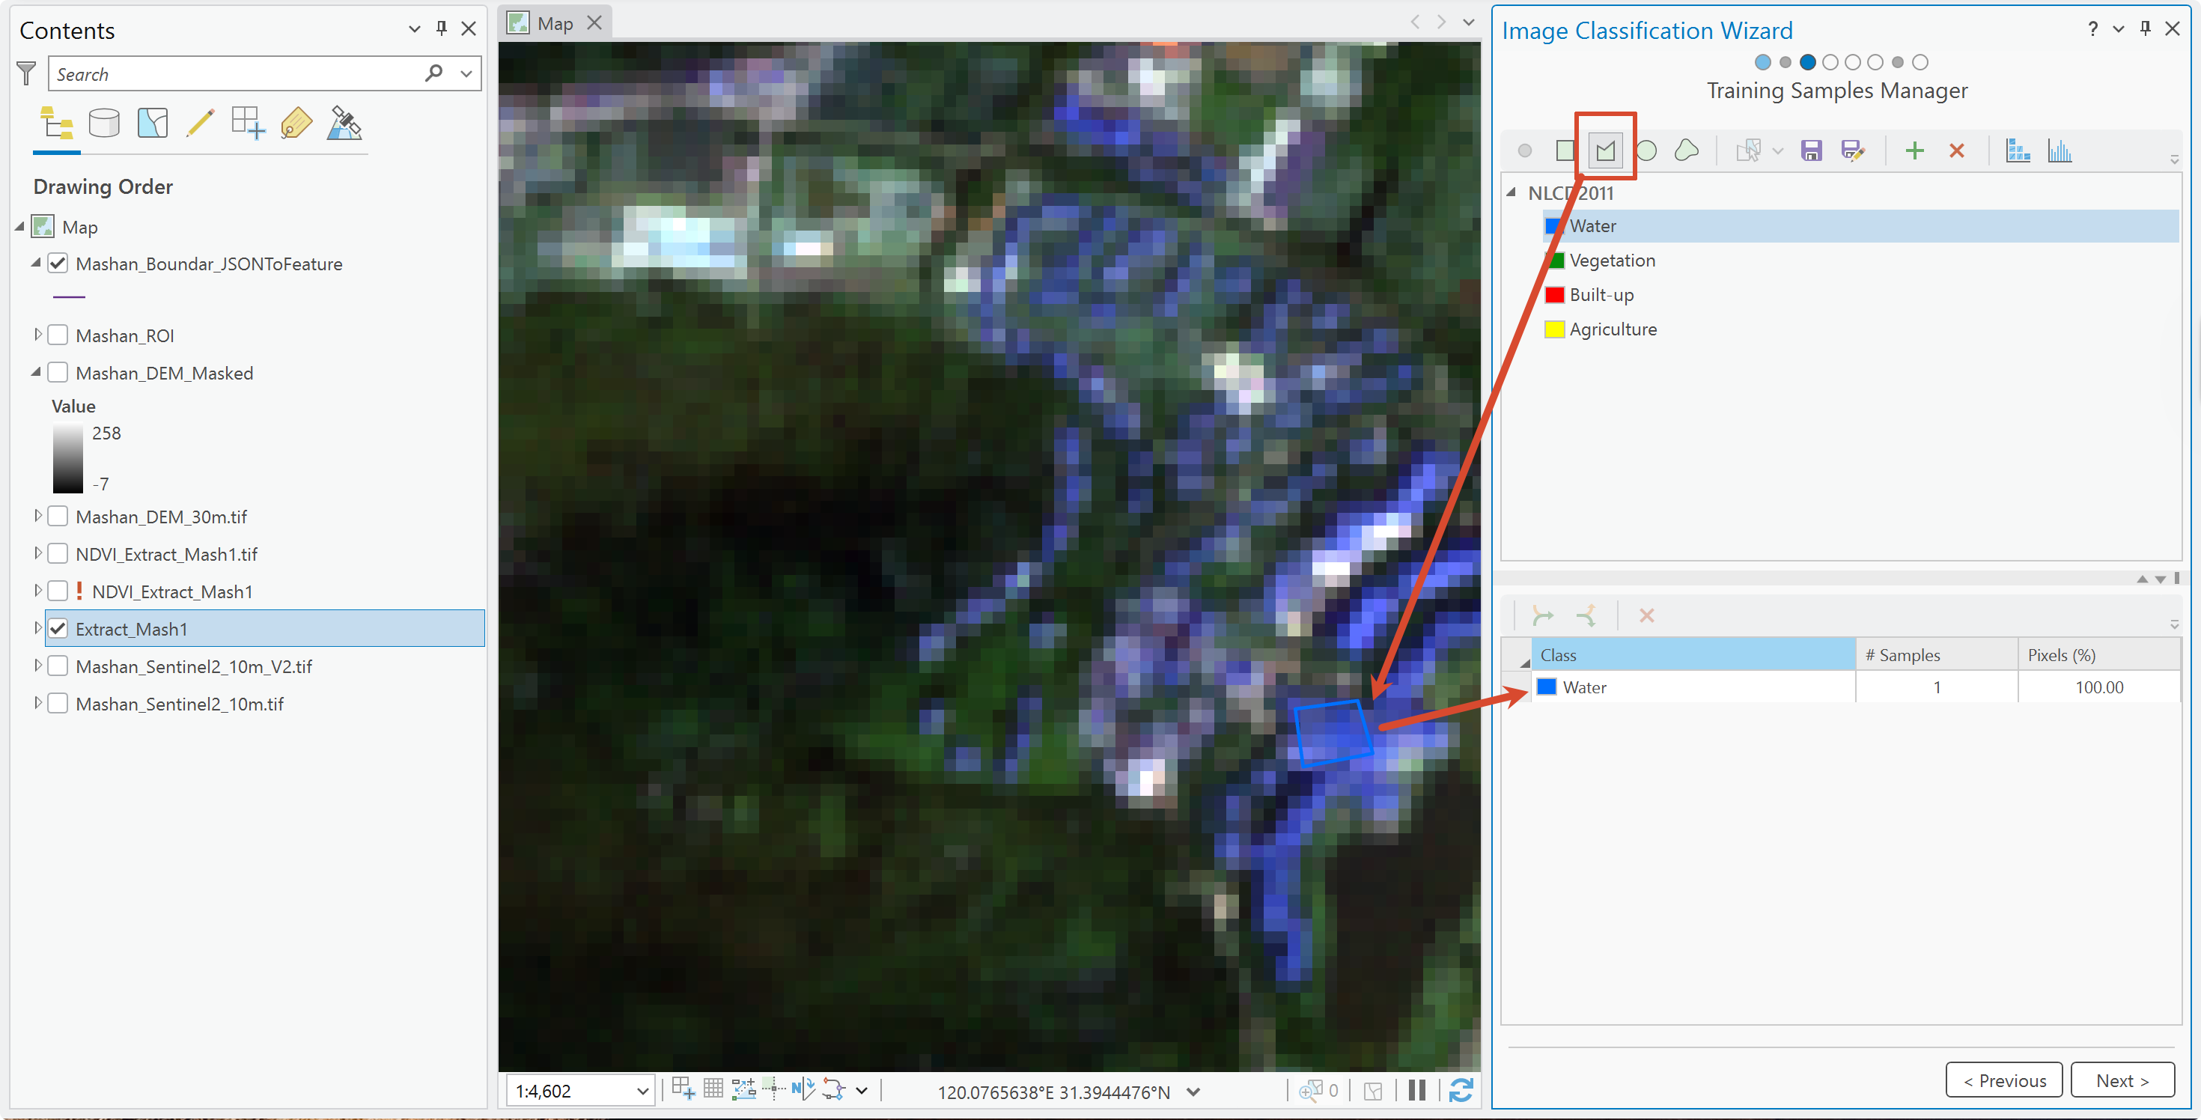The height and width of the screenshot is (1120, 2201).
Task: Open the map scale dropdown
Action: point(642,1091)
